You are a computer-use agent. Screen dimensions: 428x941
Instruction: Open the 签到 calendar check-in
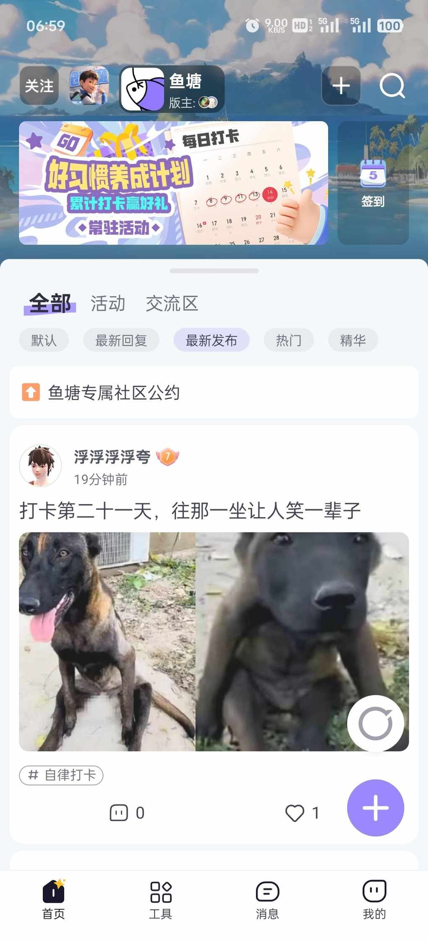373,183
